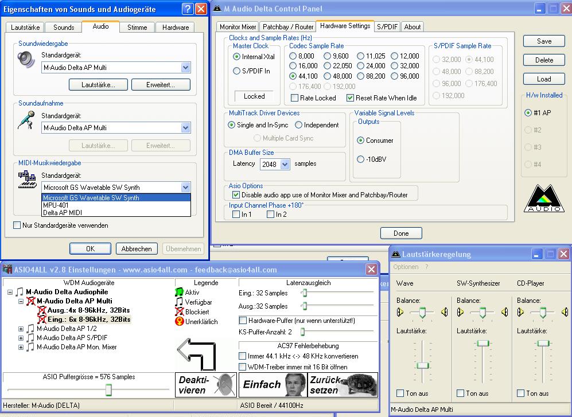Switch to the Lautstärke tab
The width and height of the screenshot is (572, 417).
click(x=25, y=28)
